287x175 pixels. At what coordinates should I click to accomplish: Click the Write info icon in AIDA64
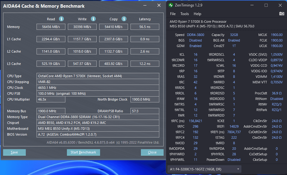point(93,19)
